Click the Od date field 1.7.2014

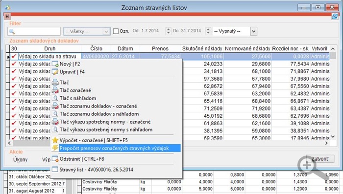click(x=150, y=31)
